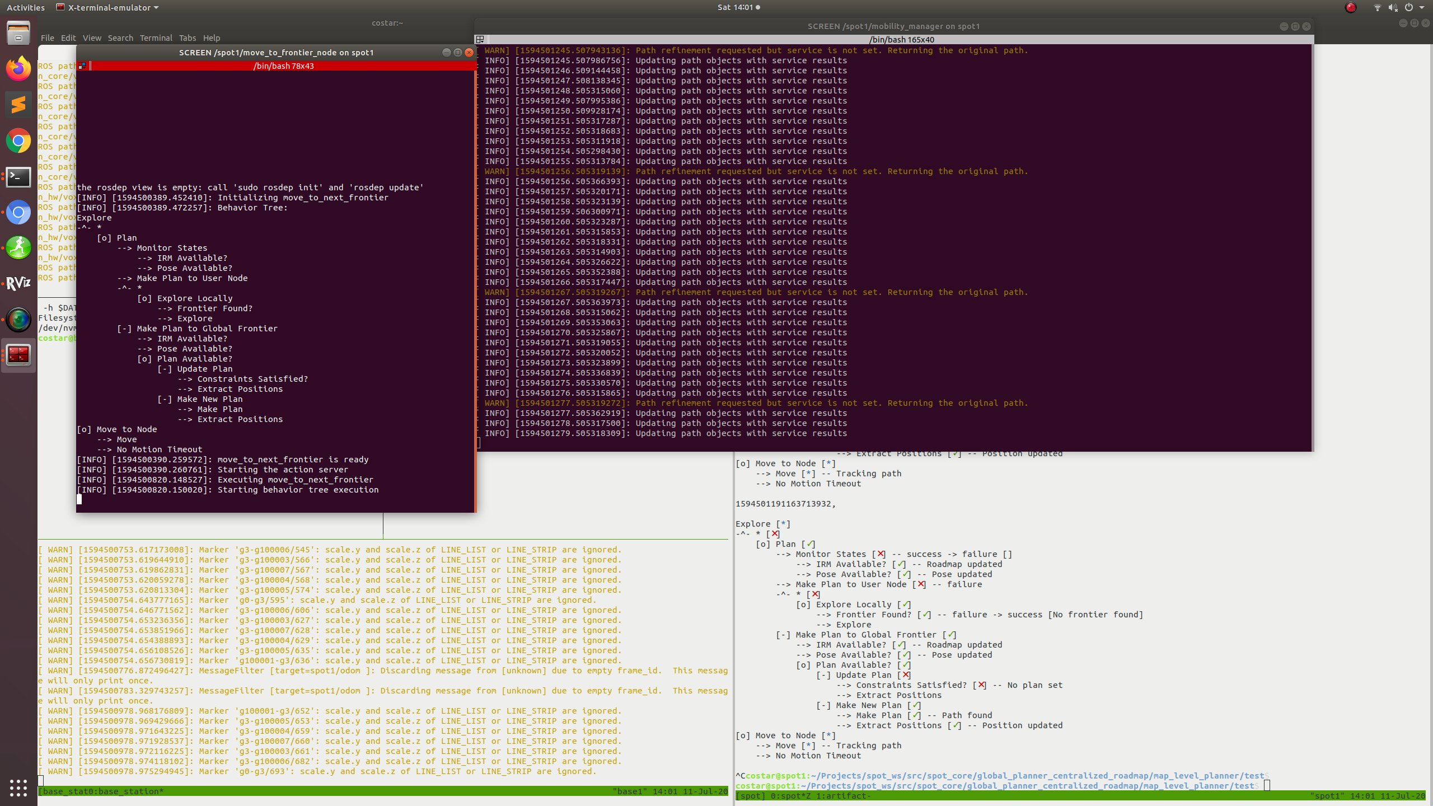
Task: Open the Terminal menu
Action: tap(156, 38)
